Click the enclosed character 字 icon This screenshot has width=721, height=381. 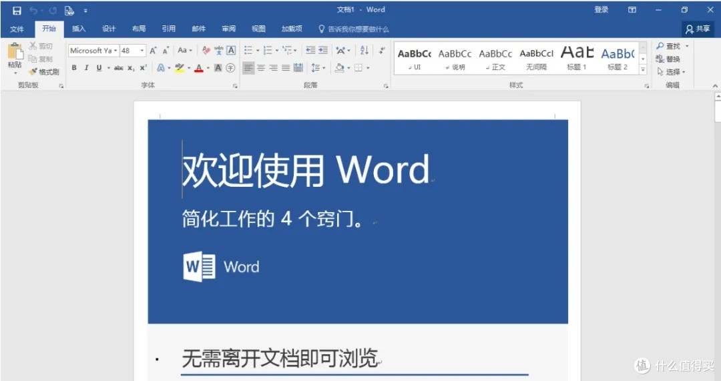click(231, 68)
